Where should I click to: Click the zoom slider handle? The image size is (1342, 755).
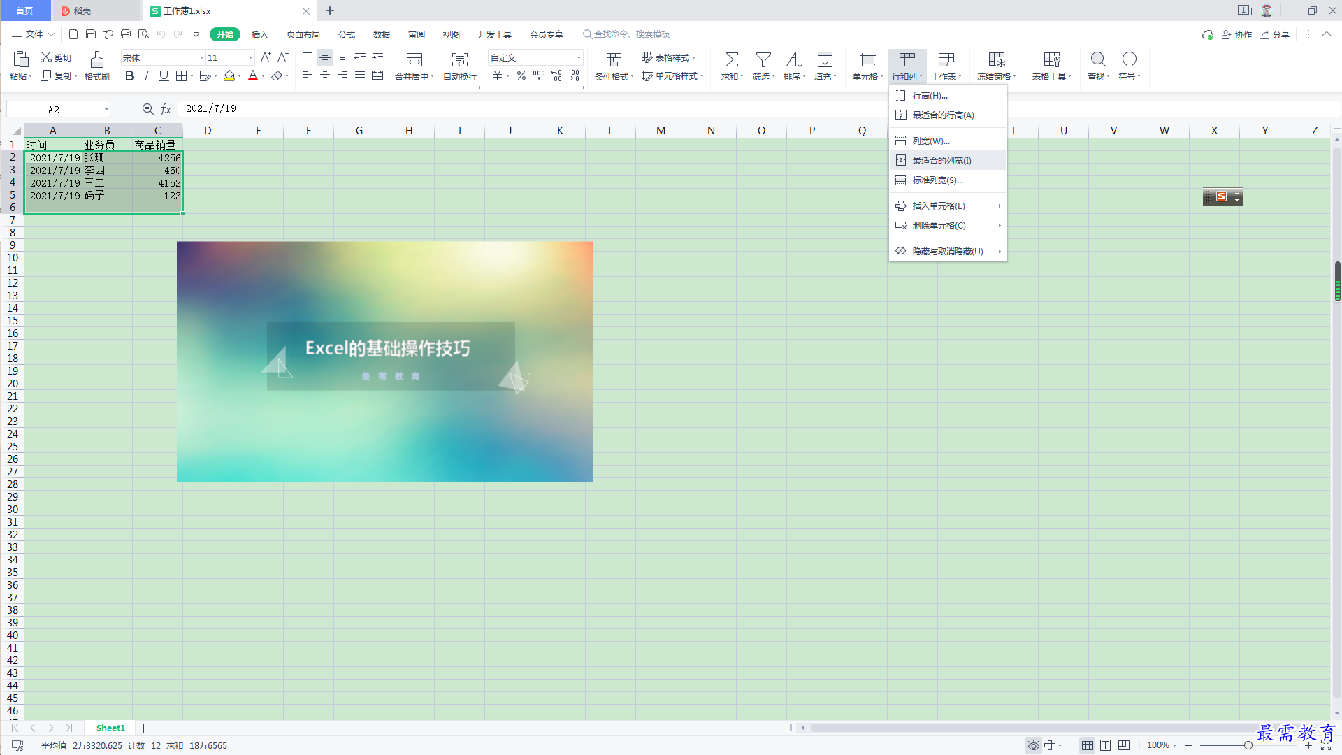pyautogui.click(x=1248, y=745)
